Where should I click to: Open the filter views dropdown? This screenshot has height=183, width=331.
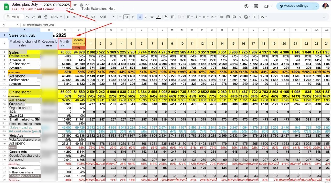click(x=247, y=17)
